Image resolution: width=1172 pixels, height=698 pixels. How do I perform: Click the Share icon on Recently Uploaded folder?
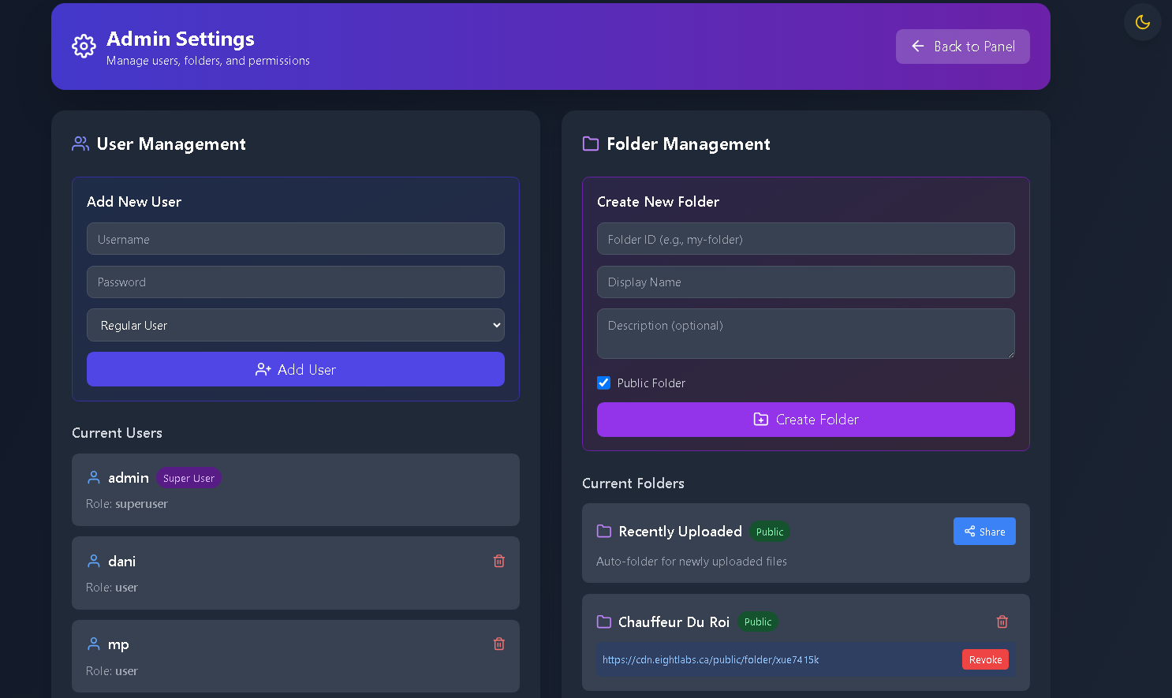[972, 531]
